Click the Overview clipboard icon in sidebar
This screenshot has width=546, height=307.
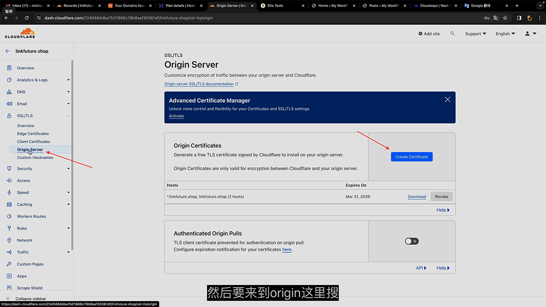pos(9,68)
